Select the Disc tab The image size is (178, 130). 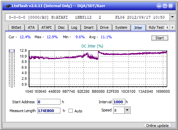(x=61, y=27)
